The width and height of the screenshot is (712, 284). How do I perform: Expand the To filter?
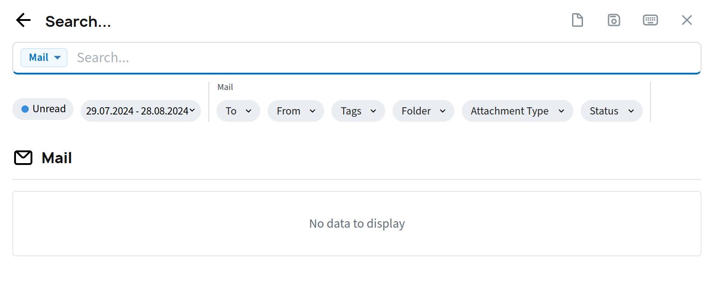click(238, 111)
